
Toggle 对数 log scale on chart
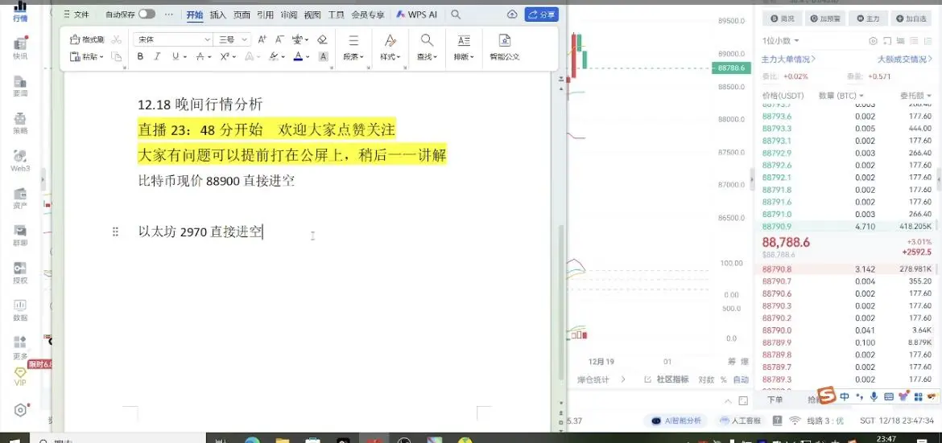tap(706, 379)
